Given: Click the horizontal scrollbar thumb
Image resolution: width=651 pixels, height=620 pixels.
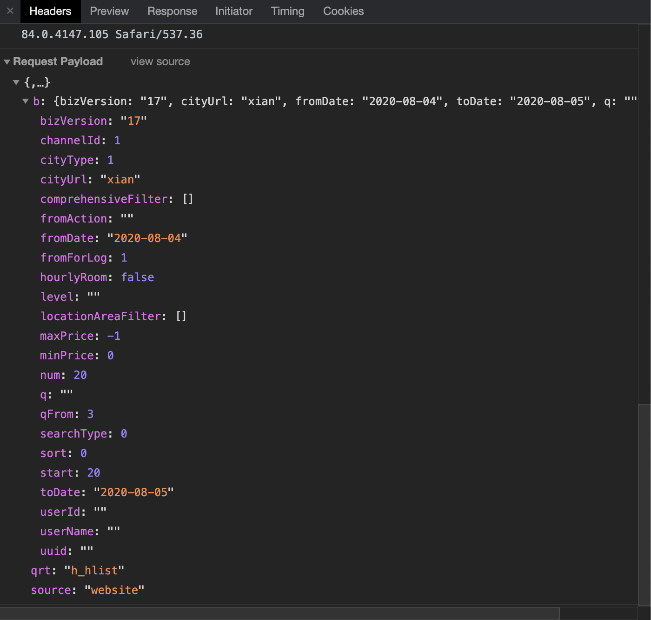Looking at the screenshot, I should tap(280, 613).
